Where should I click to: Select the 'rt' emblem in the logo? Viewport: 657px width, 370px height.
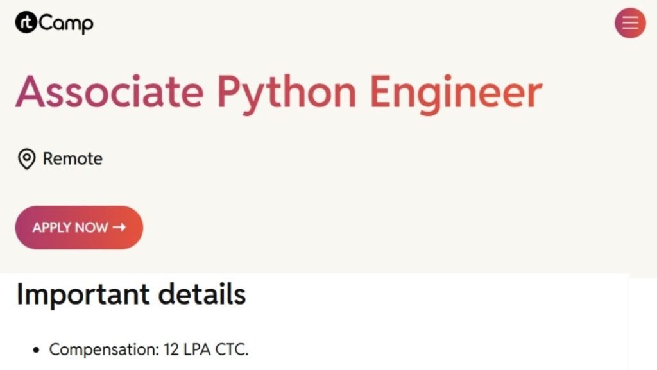(x=24, y=22)
